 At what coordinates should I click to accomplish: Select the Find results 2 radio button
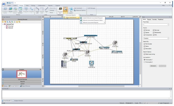pyautogui.click(x=144, y=62)
